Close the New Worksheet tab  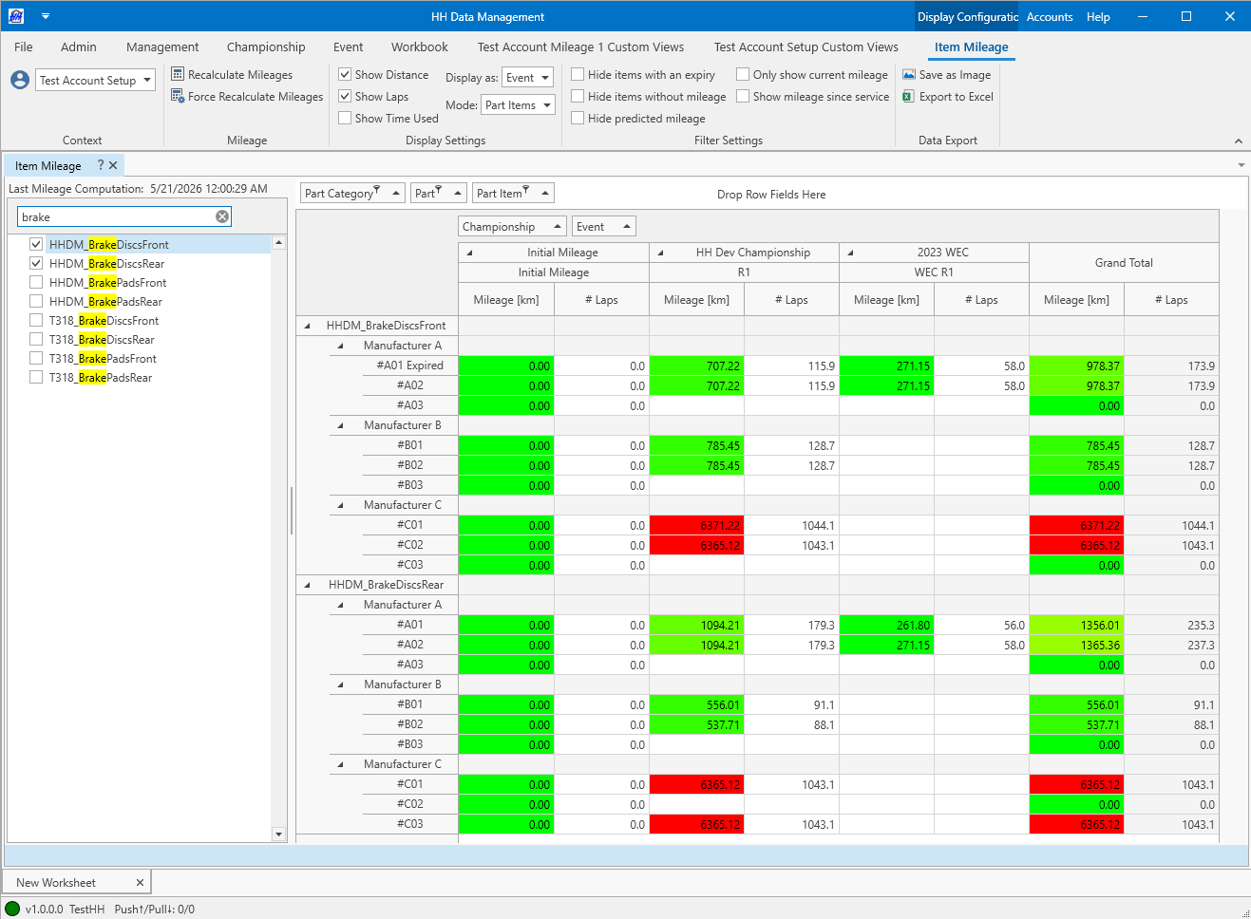[140, 883]
